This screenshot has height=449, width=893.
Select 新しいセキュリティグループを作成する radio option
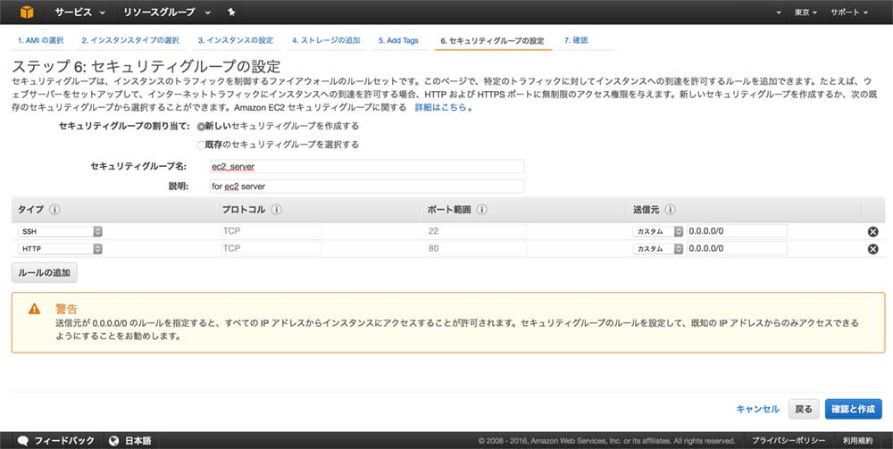tap(201, 127)
